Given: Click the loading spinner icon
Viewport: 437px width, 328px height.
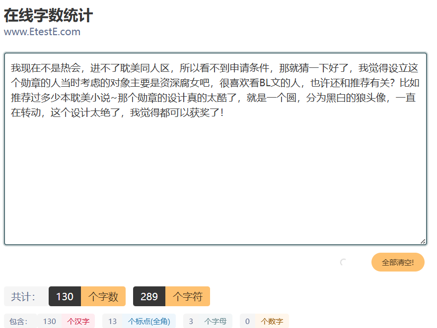Looking at the screenshot, I should (x=343, y=262).
